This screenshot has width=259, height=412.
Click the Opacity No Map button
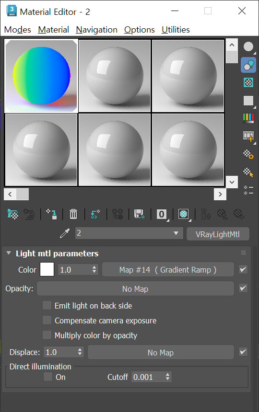click(135, 288)
